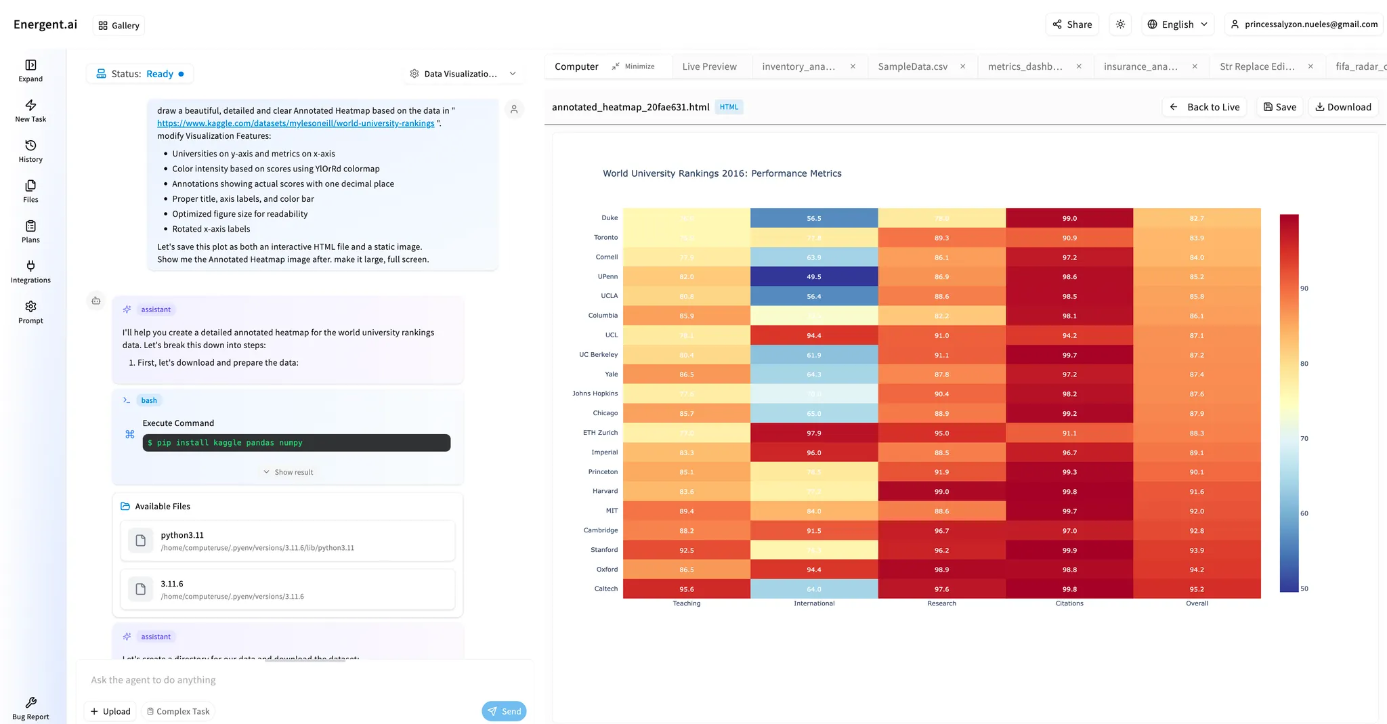Close the insurance_ana tab

[1195, 66]
